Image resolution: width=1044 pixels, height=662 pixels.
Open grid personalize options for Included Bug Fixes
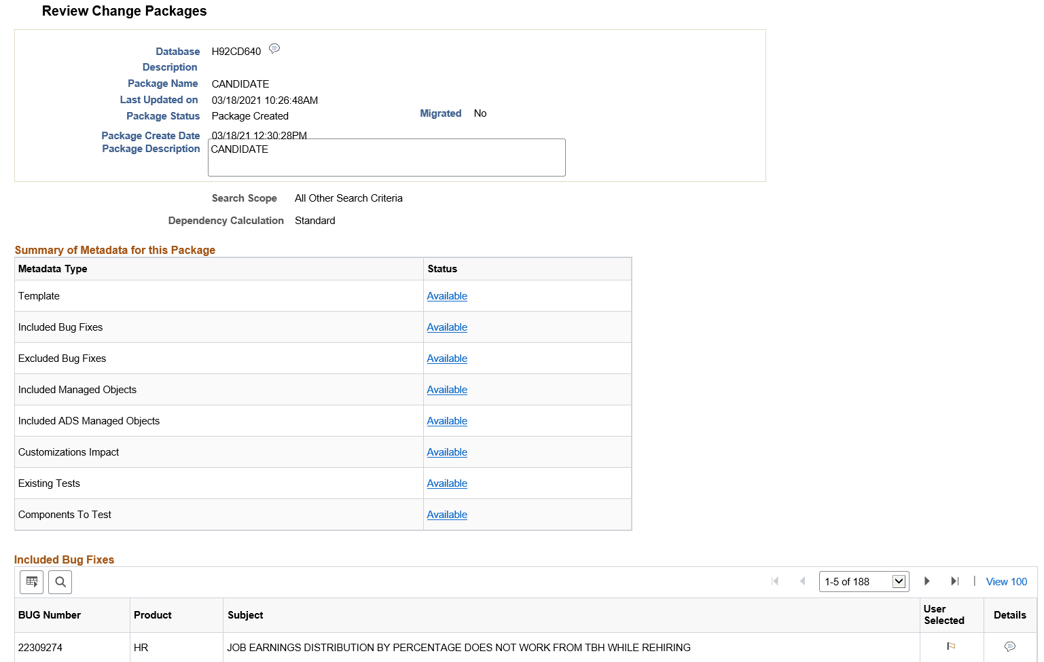[x=32, y=582]
